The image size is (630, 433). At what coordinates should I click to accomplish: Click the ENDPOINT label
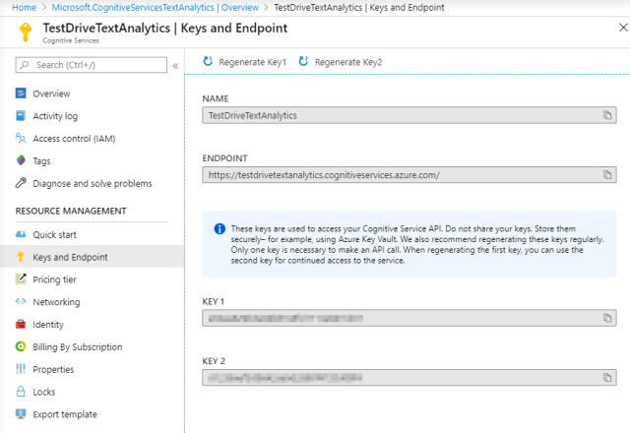tap(224, 158)
